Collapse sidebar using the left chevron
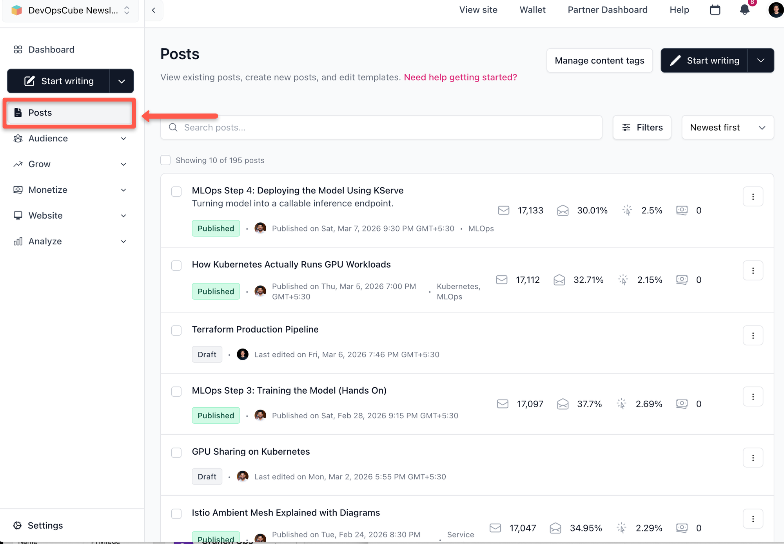This screenshot has height=544, width=784. coord(154,10)
